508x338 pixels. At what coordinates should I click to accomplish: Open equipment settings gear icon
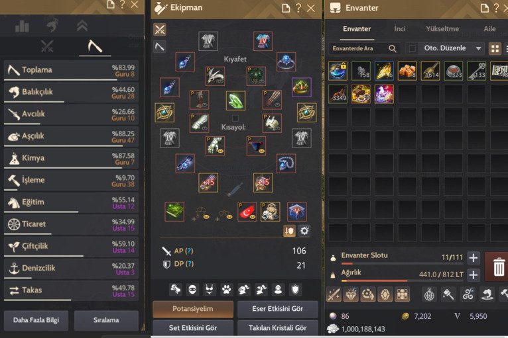coord(304,231)
